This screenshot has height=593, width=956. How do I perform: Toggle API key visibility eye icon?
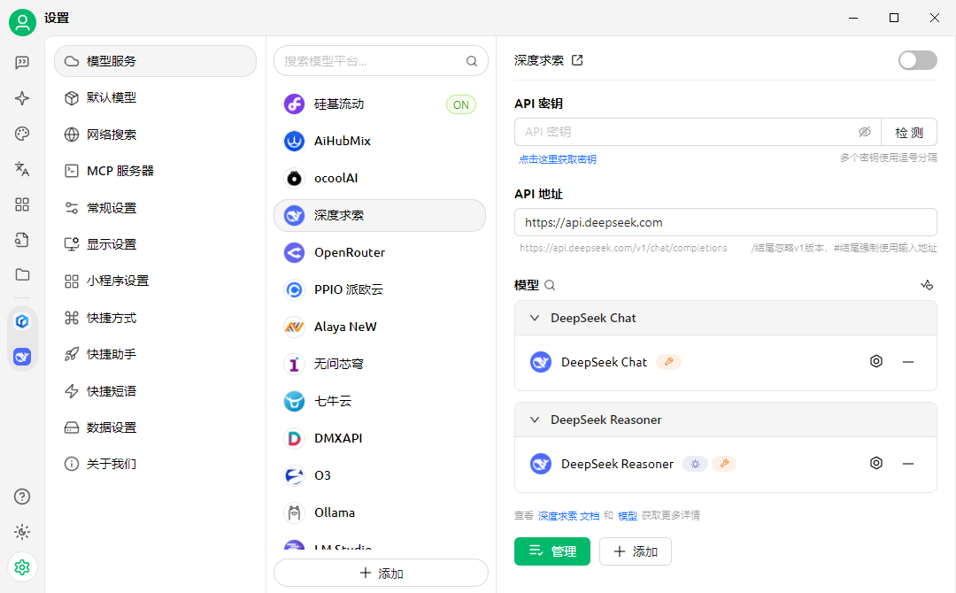[x=865, y=132]
